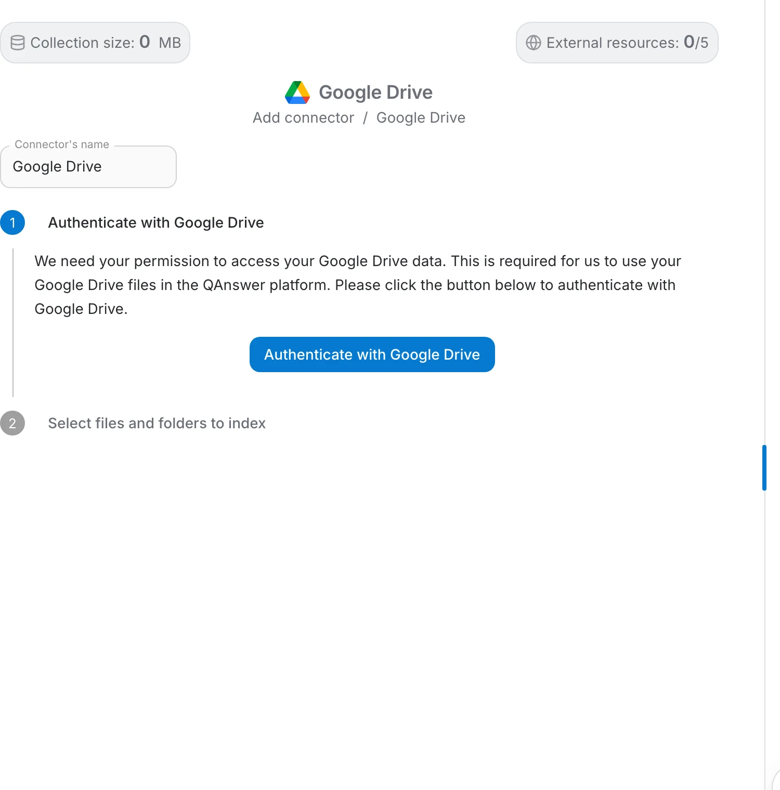Click the External resources 0/5 badge

coord(617,43)
